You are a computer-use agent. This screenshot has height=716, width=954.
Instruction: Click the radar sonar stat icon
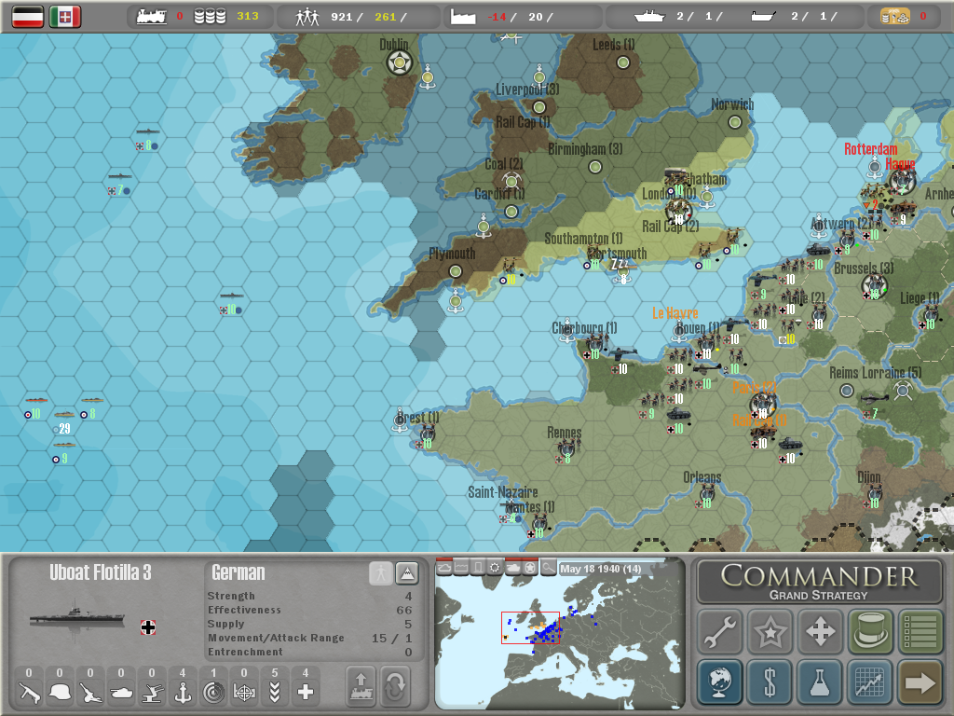213,693
